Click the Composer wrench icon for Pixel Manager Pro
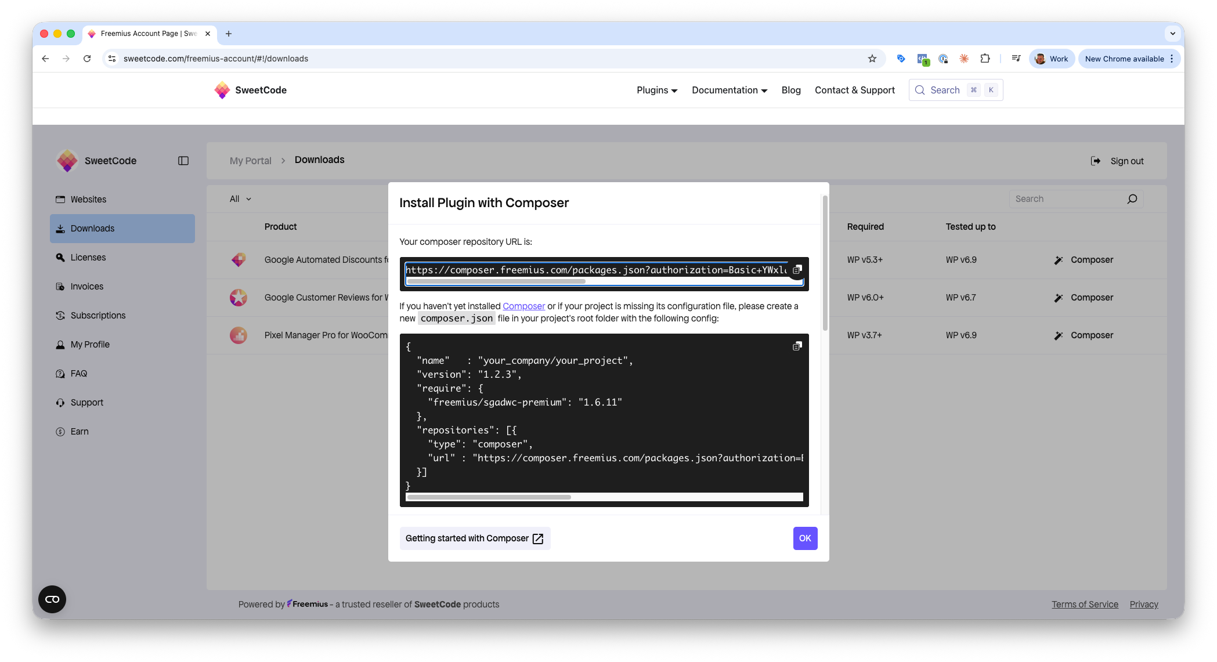Viewport: 1217px width, 662px height. 1058,335
